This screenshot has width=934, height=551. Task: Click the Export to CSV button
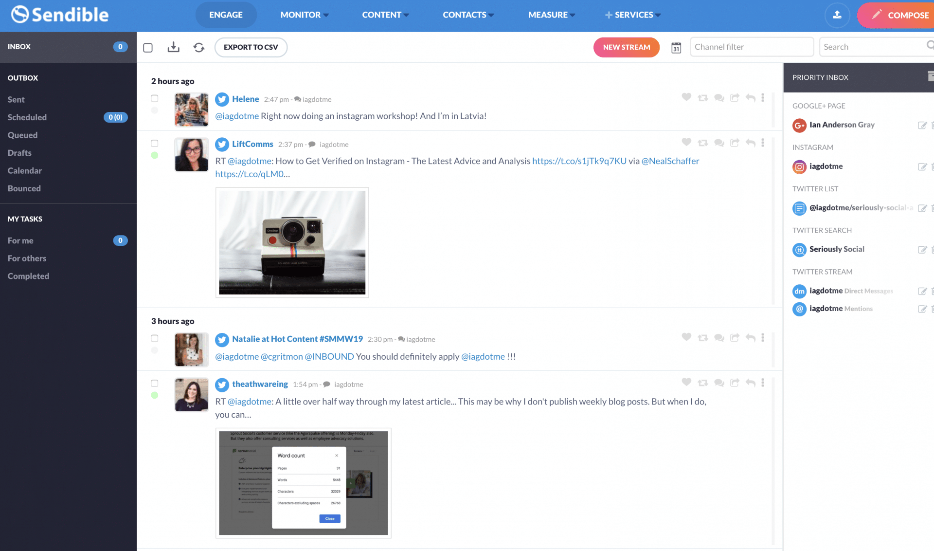point(251,47)
